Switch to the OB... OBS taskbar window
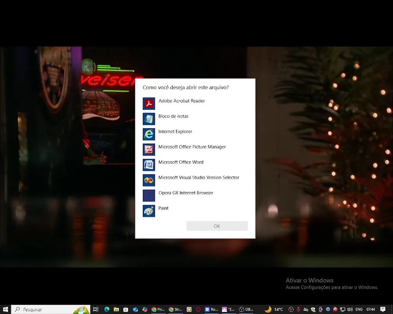 pos(246,309)
